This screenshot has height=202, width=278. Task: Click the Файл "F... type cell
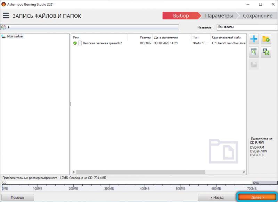click(201, 43)
